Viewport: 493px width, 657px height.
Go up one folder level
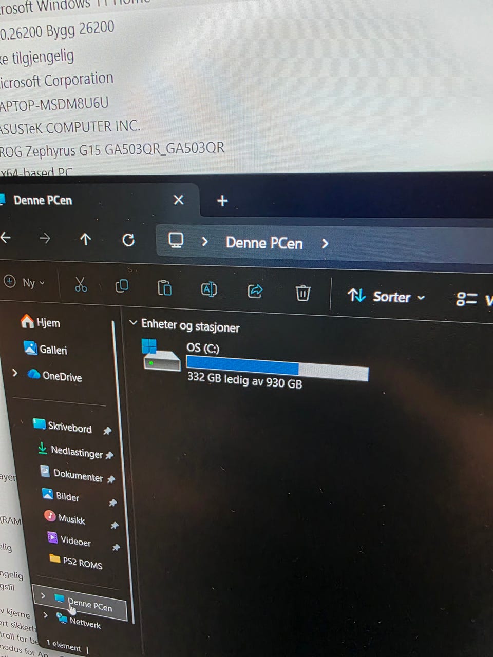click(85, 239)
